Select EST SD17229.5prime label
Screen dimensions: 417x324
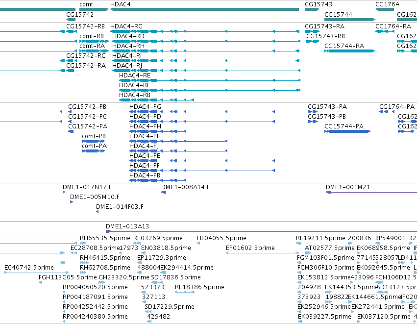coord(170,307)
